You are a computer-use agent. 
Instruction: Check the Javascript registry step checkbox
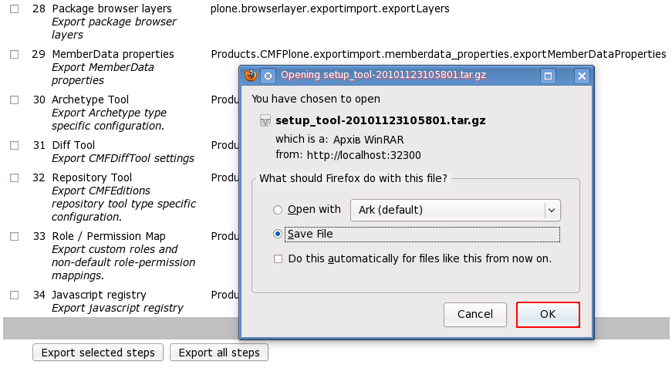(15, 295)
